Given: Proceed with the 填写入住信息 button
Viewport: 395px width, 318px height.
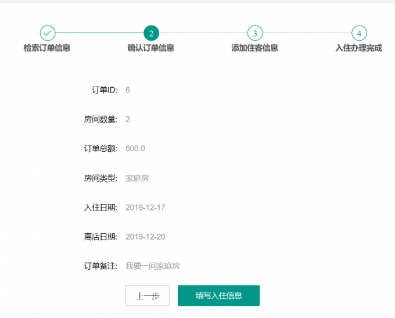Looking at the screenshot, I should [x=218, y=295].
